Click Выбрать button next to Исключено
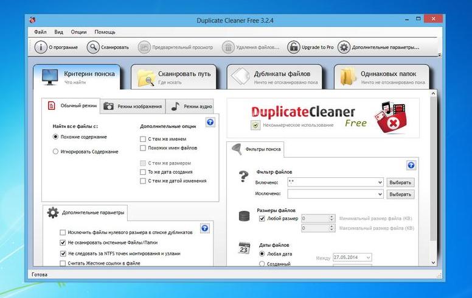Image resolution: width=472 pixels, height=298 pixels. coord(400,194)
